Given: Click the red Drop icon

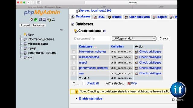Looking at the screenshot, I should [129, 83].
